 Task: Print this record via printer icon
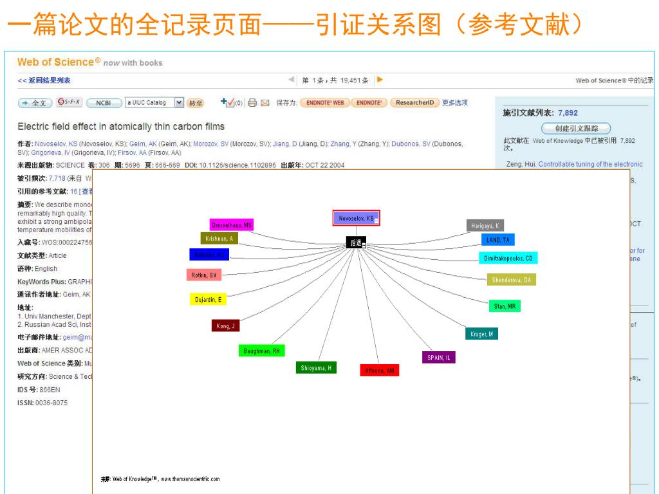tap(252, 102)
